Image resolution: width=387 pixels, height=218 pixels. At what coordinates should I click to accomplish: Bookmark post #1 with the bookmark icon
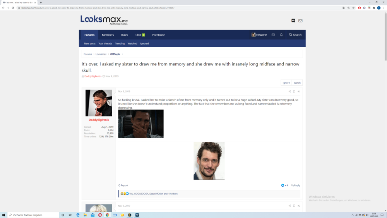point(294,92)
